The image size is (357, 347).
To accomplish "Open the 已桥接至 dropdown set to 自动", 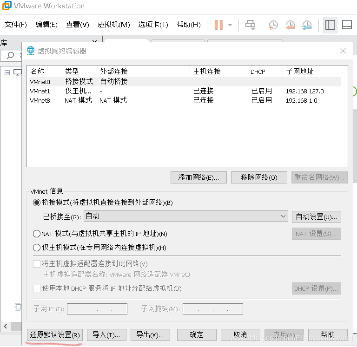I will (186, 216).
